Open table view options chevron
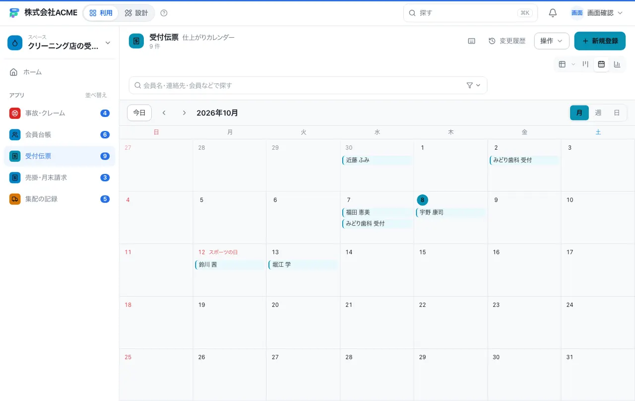Image resolution: width=635 pixels, height=401 pixels. pos(573,64)
